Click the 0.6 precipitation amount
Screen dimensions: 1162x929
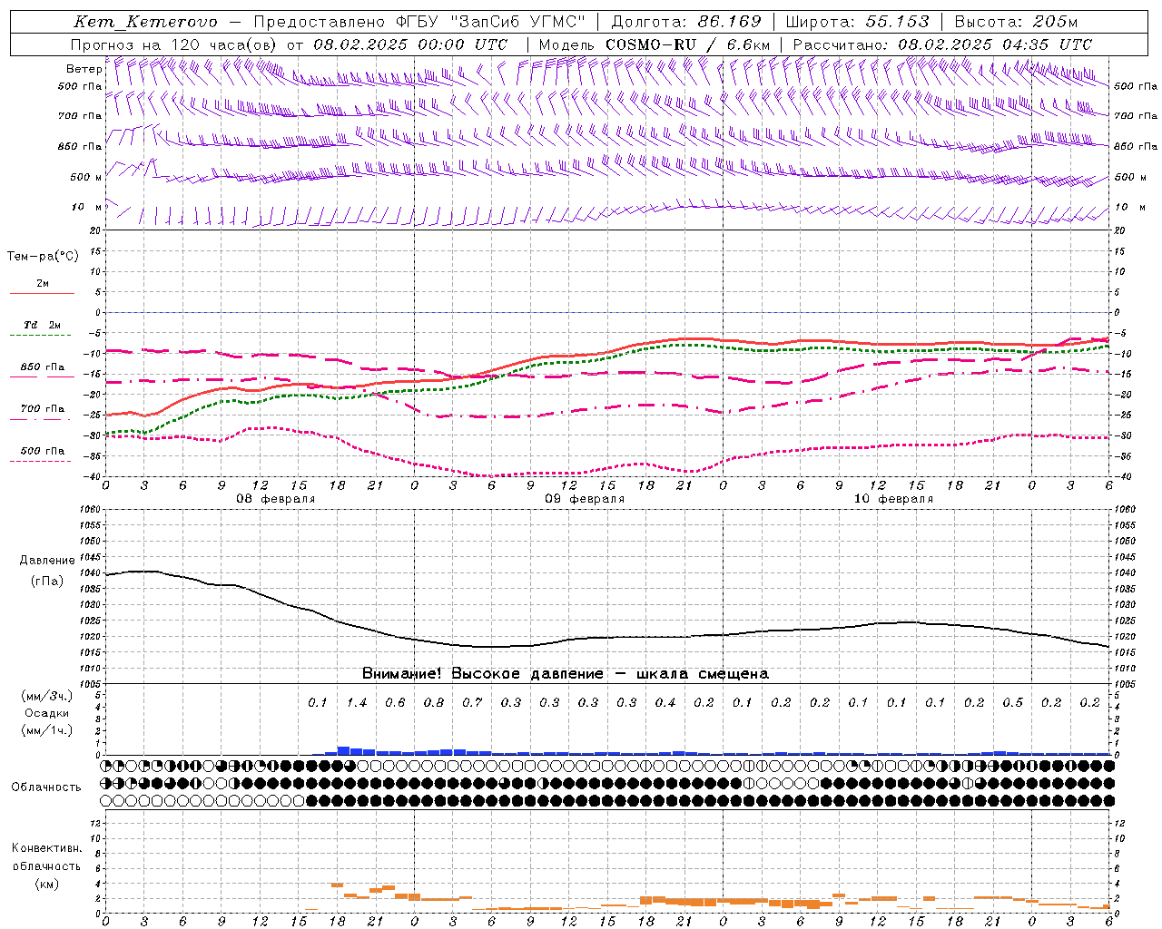(x=395, y=702)
